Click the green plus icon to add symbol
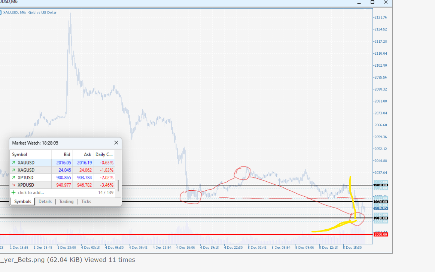This screenshot has height=272, width=435. pyautogui.click(x=13, y=192)
